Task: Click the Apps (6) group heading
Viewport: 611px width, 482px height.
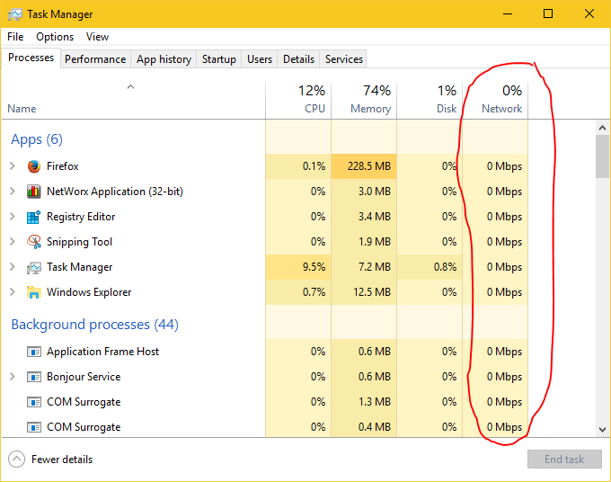Action: coord(37,139)
